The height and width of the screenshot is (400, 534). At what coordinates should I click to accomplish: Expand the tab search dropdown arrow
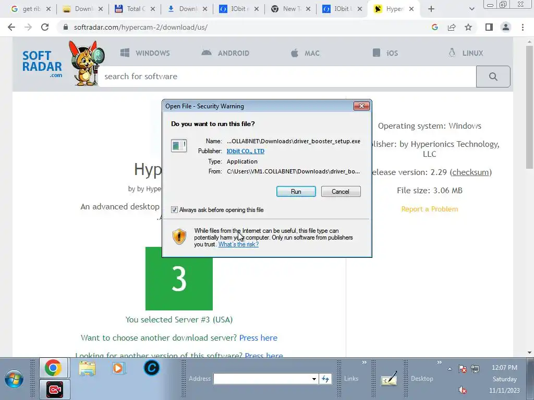(471, 9)
